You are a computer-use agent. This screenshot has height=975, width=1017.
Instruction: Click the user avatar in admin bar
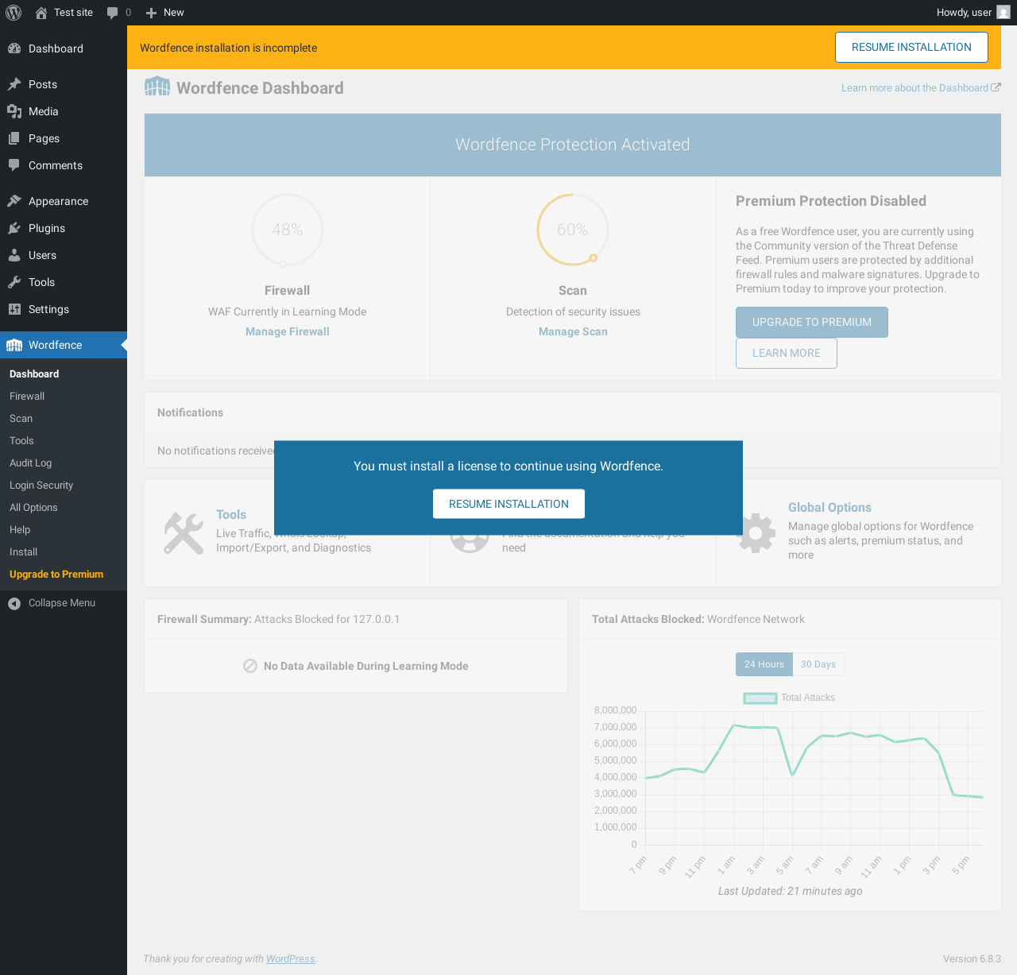[1003, 13]
